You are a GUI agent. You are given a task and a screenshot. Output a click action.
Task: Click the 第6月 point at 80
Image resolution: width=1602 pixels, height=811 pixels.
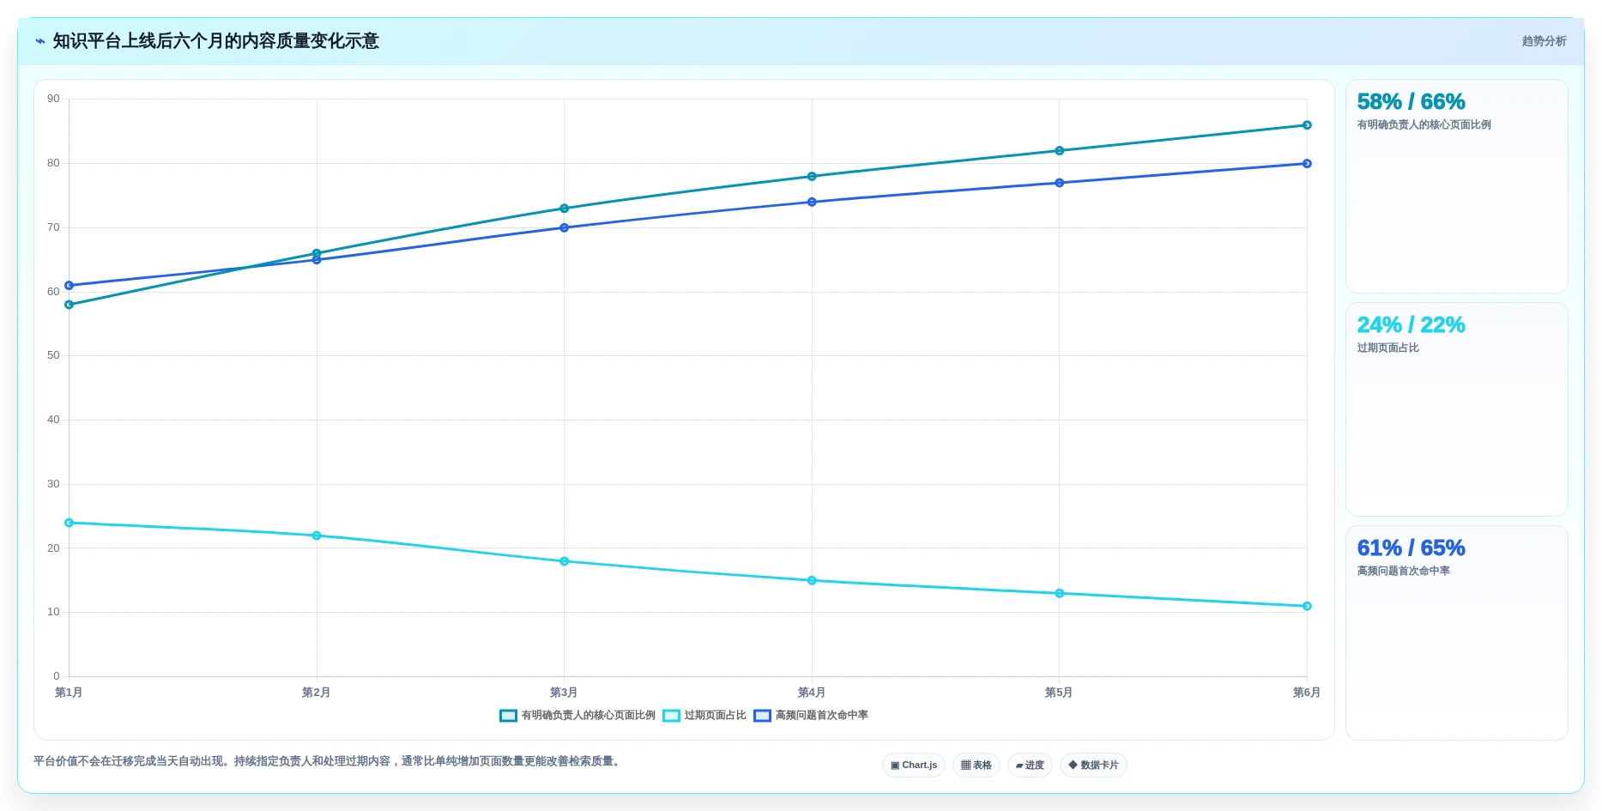coord(1307,164)
